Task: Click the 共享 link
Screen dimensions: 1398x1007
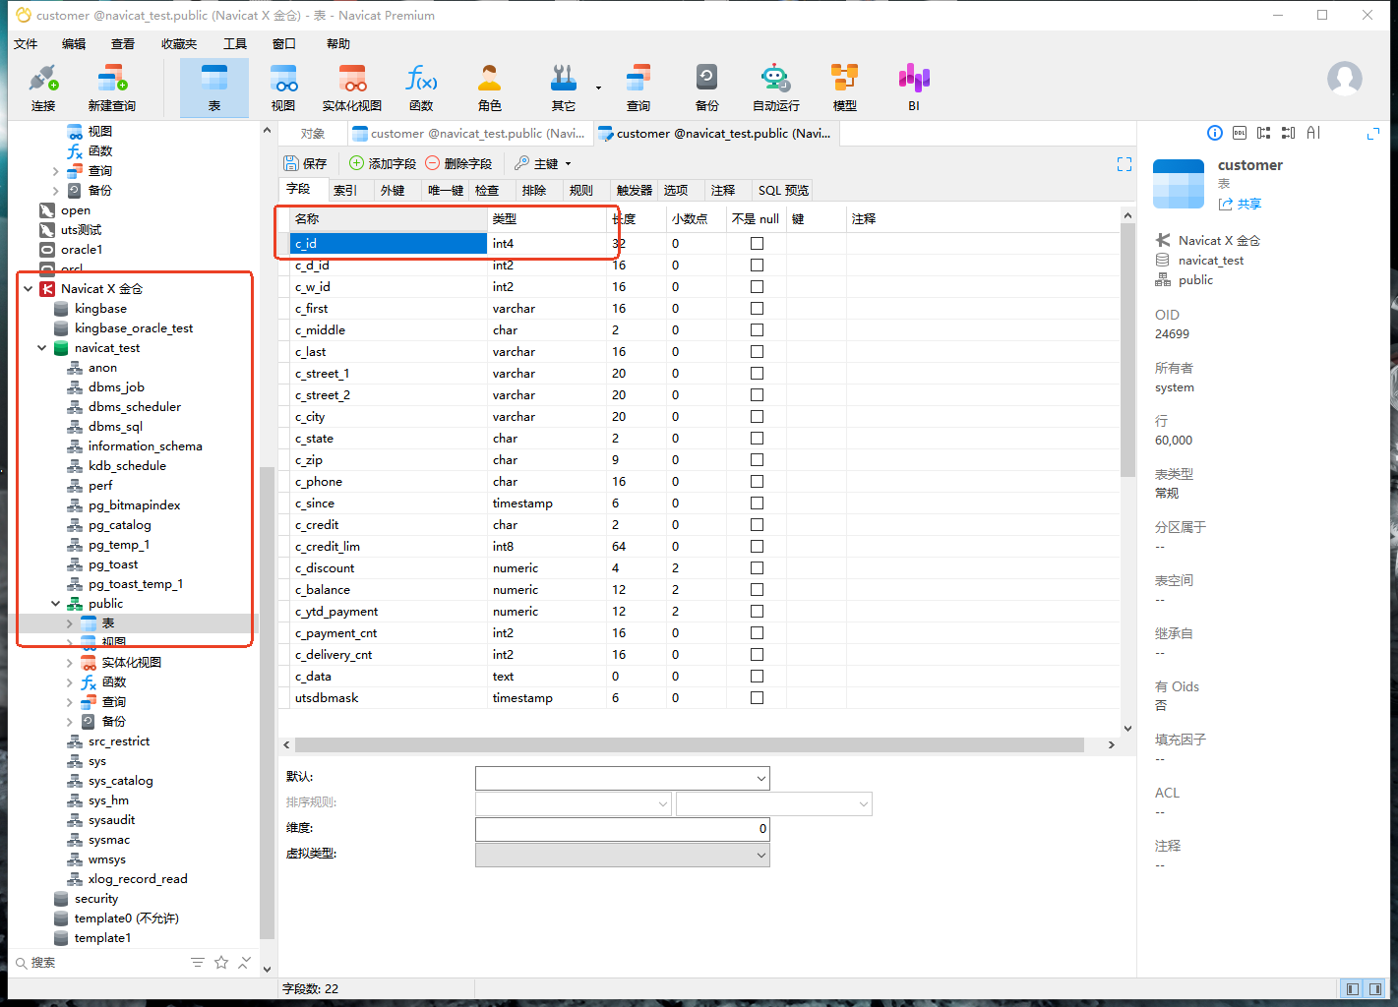Action: 1240,204
